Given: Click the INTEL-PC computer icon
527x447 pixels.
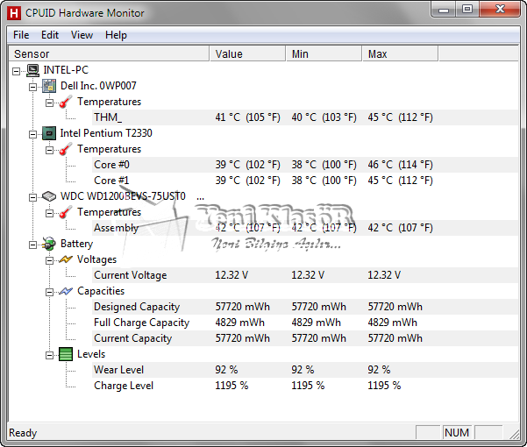Looking at the screenshot, I should 32,70.
